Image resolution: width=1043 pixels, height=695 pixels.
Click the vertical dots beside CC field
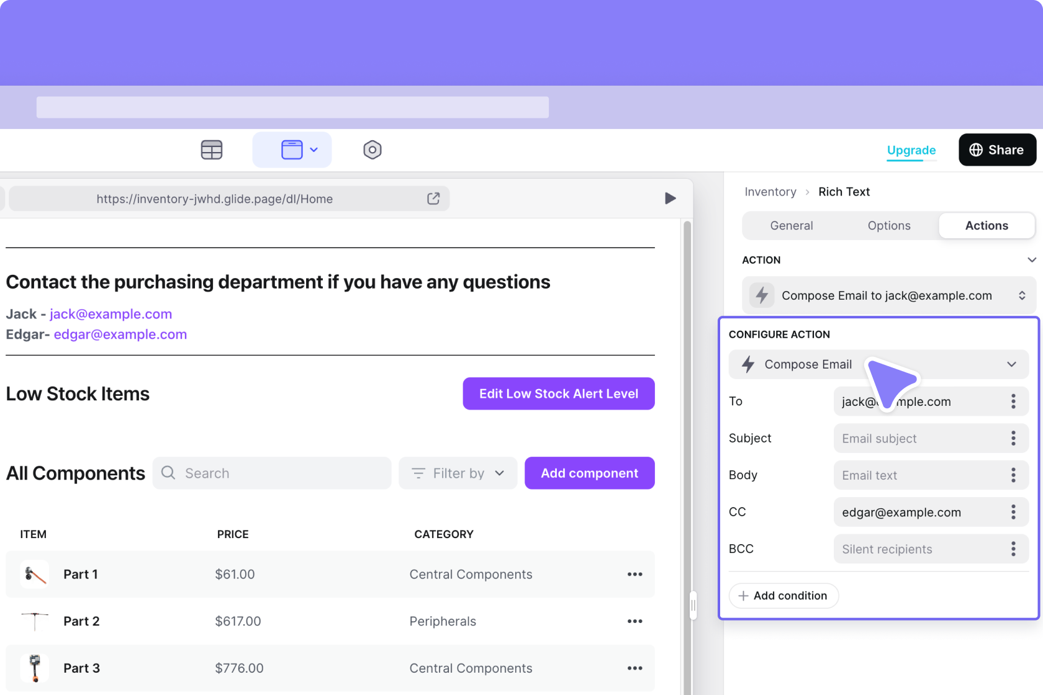tap(1013, 512)
